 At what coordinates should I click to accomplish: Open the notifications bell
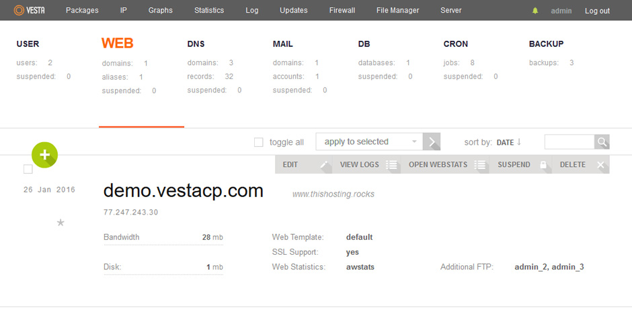click(535, 11)
